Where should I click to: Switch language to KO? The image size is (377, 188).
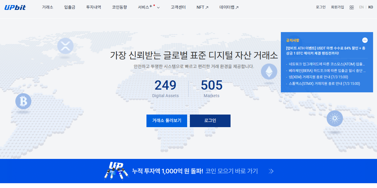point(371,7)
